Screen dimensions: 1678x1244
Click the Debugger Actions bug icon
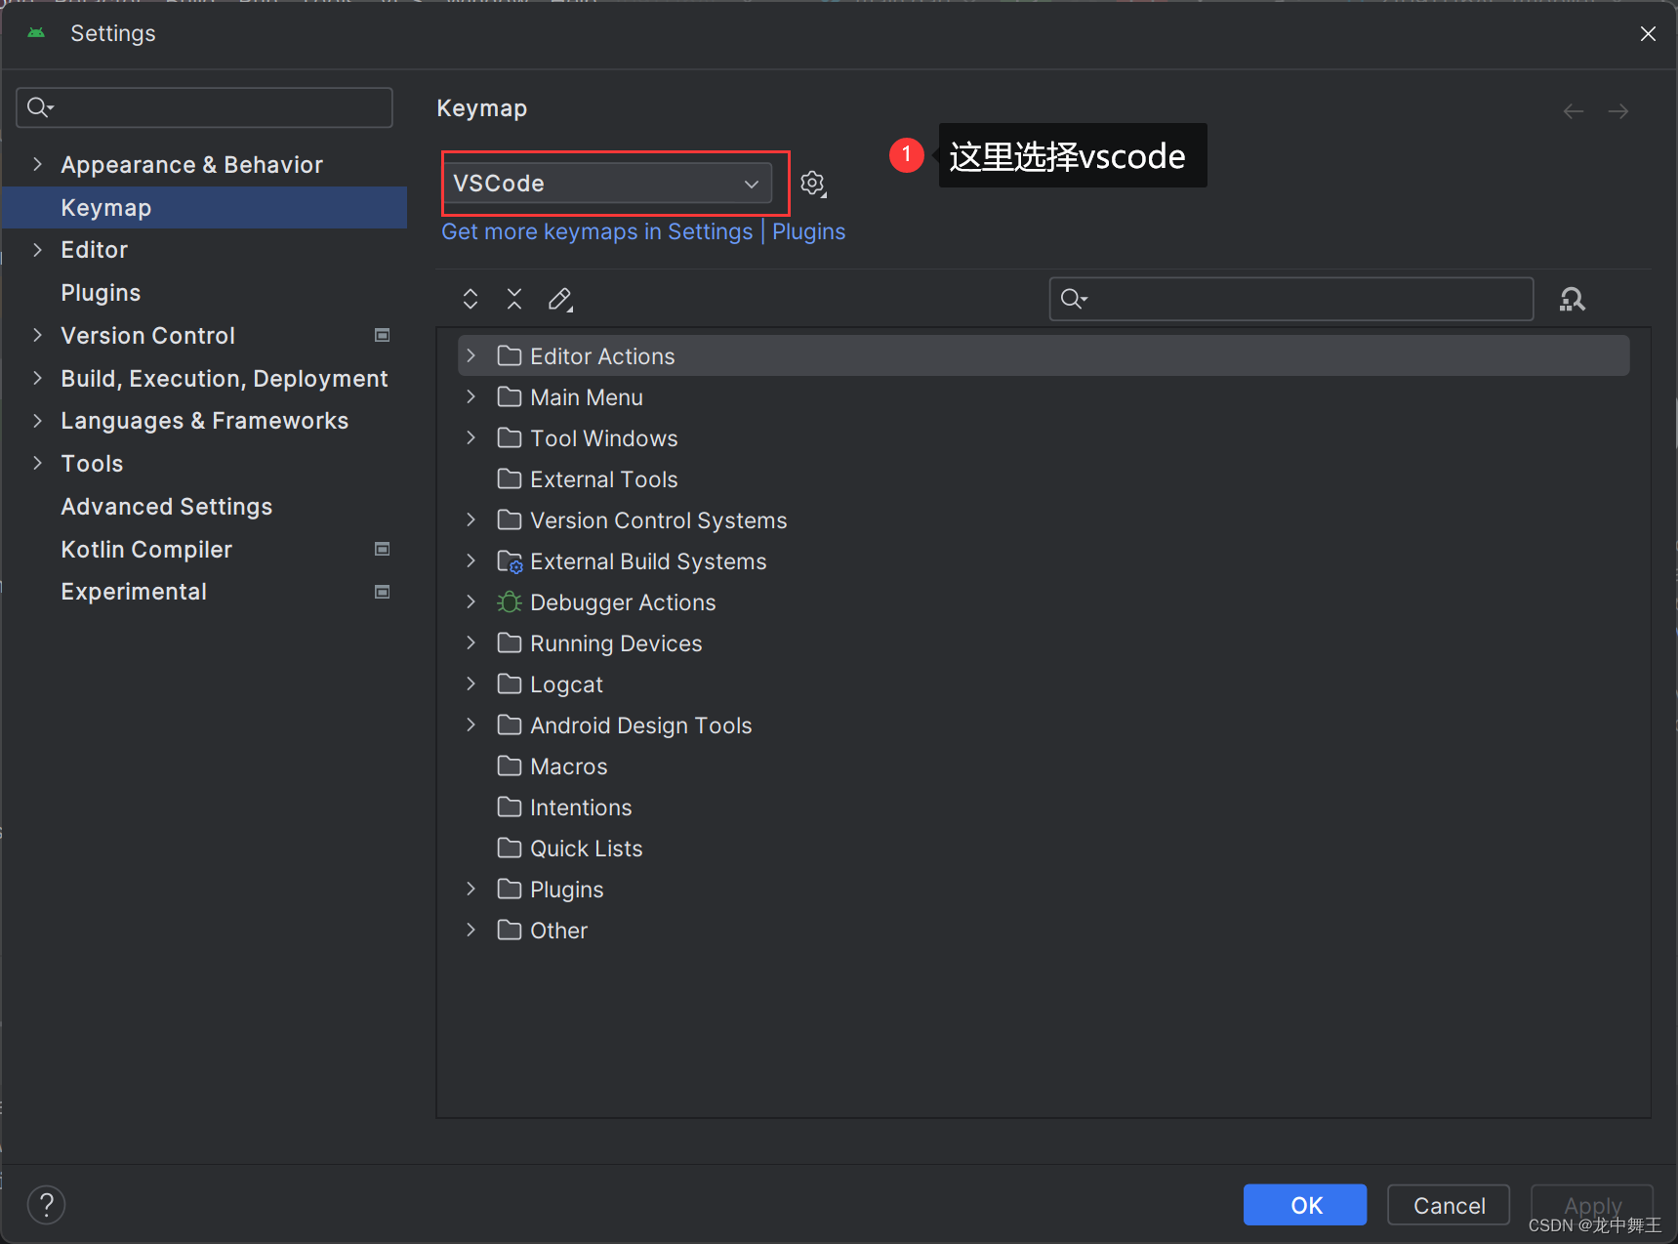(x=509, y=602)
